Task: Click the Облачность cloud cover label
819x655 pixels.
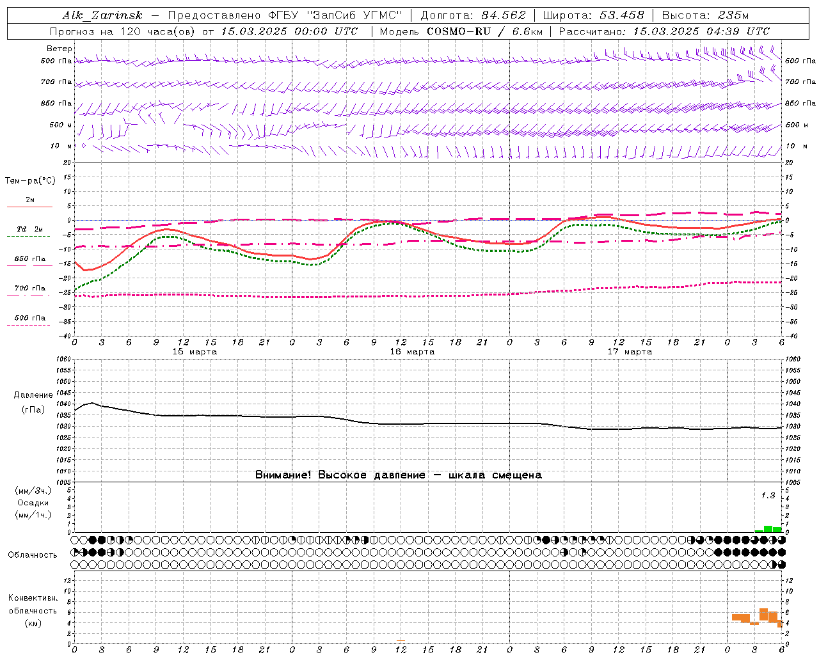Action: point(33,555)
